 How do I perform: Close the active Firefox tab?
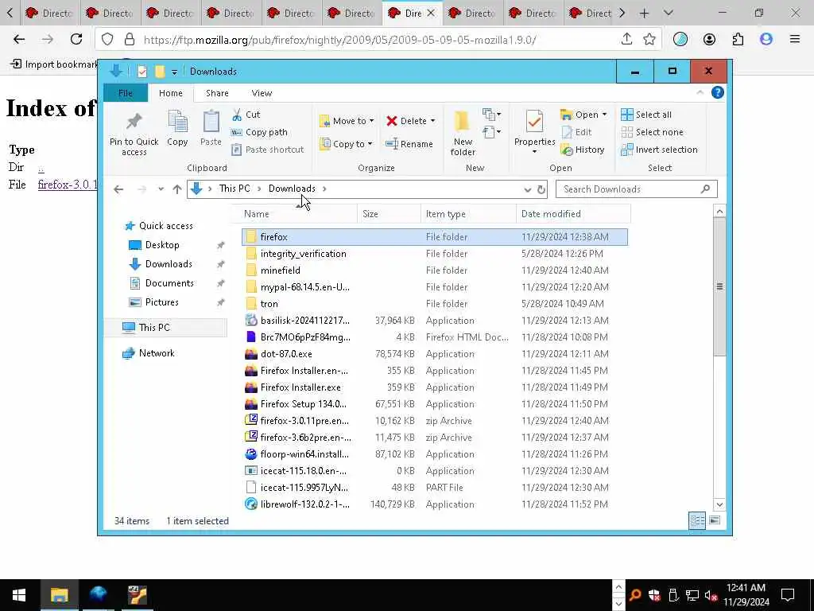430,13
